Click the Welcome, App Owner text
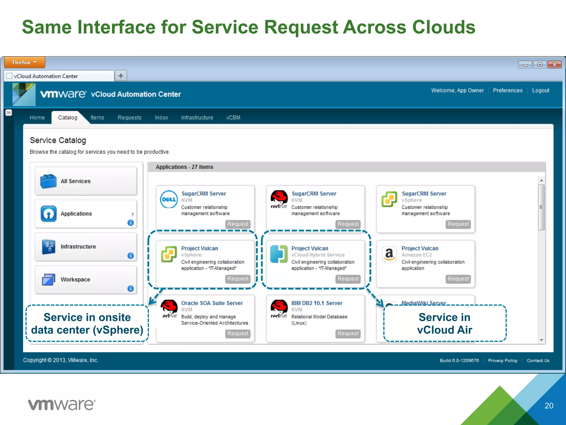This screenshot has width=566, height=425. coord(457,90)
